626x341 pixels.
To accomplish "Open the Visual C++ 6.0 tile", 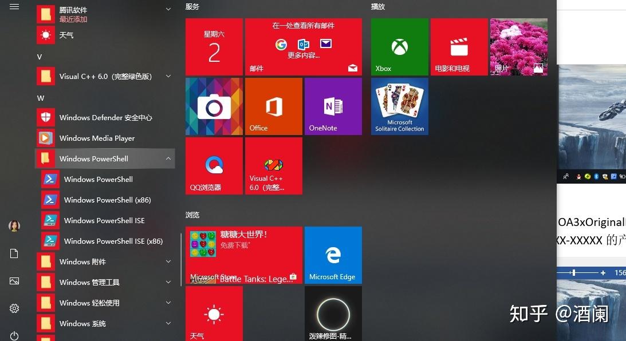I will pyautogui.click(x=273, y=165).
